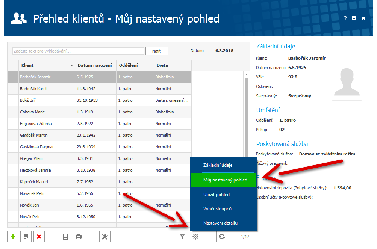
Task: Sort by Klient column header
Action: pyautogui.click(x=47, y=65)
